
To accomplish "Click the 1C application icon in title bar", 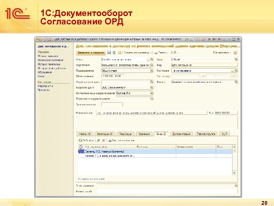I will click(38, 39).
